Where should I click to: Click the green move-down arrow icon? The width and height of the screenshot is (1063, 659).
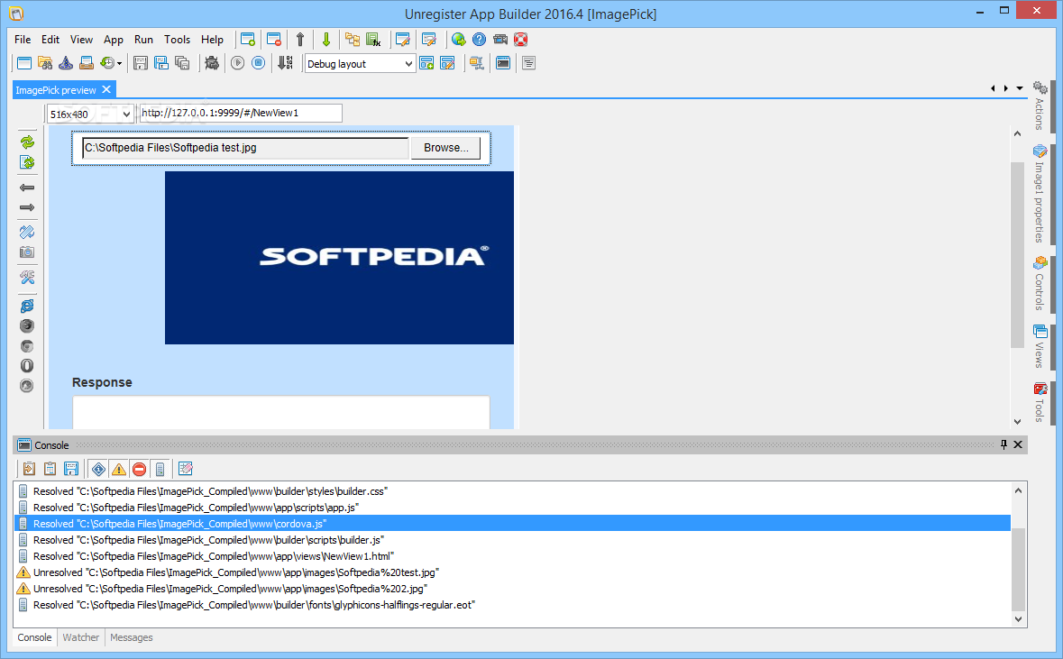[x=326, y=40]
